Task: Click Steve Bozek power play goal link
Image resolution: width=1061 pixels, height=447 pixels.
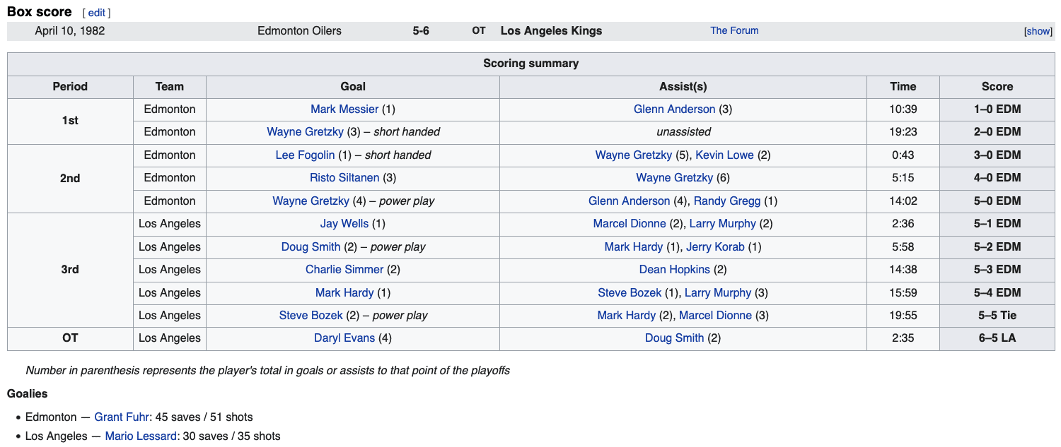Action: [311, 315]
